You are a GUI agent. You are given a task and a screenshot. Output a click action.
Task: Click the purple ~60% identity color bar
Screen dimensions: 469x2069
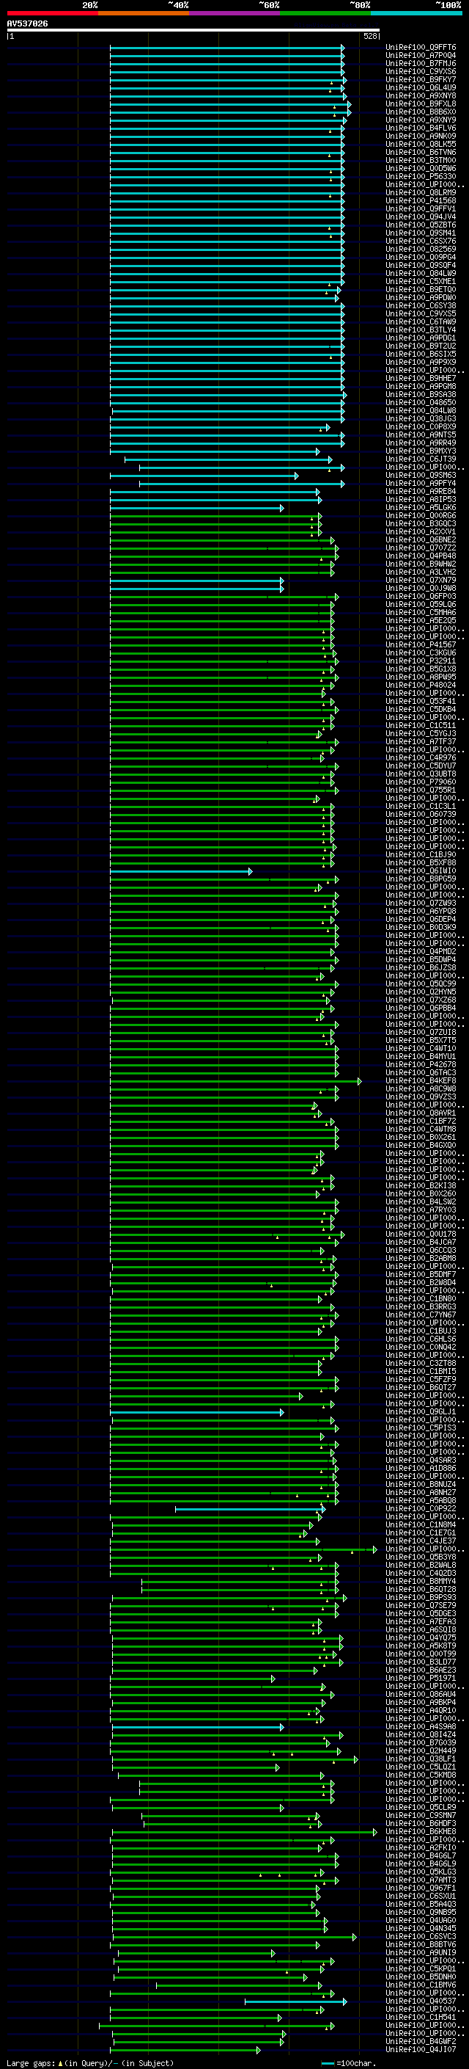[235, 14]
